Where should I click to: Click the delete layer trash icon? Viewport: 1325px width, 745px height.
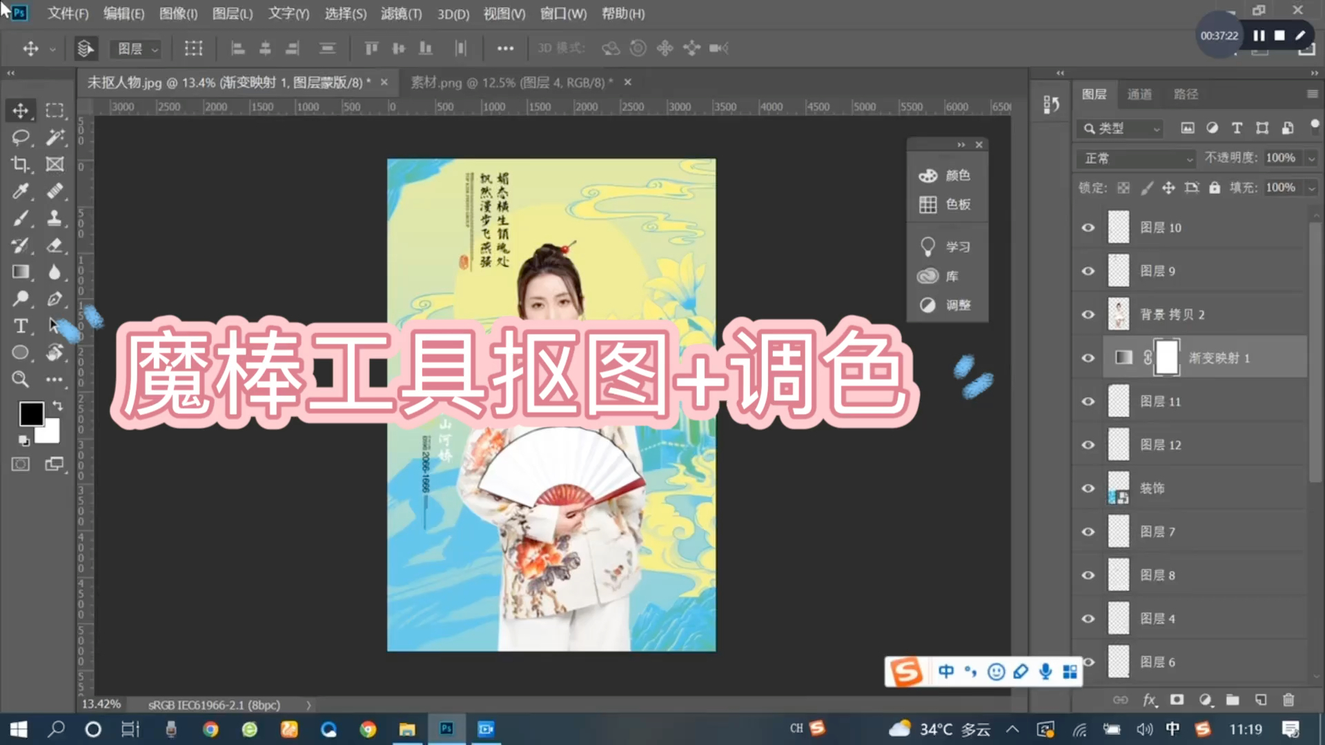click(x=1289, y=699)
